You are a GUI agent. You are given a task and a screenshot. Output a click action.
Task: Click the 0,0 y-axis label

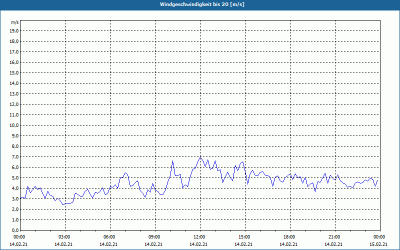point(15,230)
